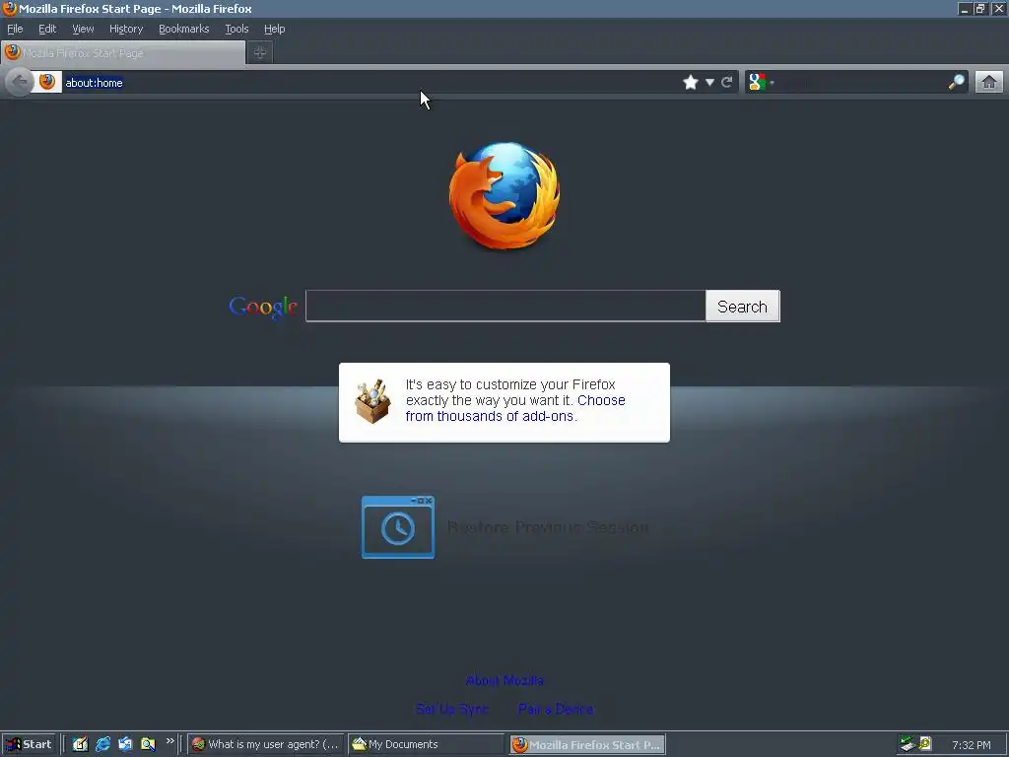Image resolution: width=1009 pixels, height=757 pixels.
Task: Open the File menu
Action: tap(15, 29)
